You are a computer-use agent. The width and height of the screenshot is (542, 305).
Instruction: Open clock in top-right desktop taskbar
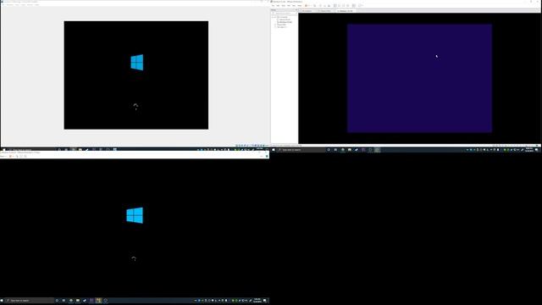528,150
